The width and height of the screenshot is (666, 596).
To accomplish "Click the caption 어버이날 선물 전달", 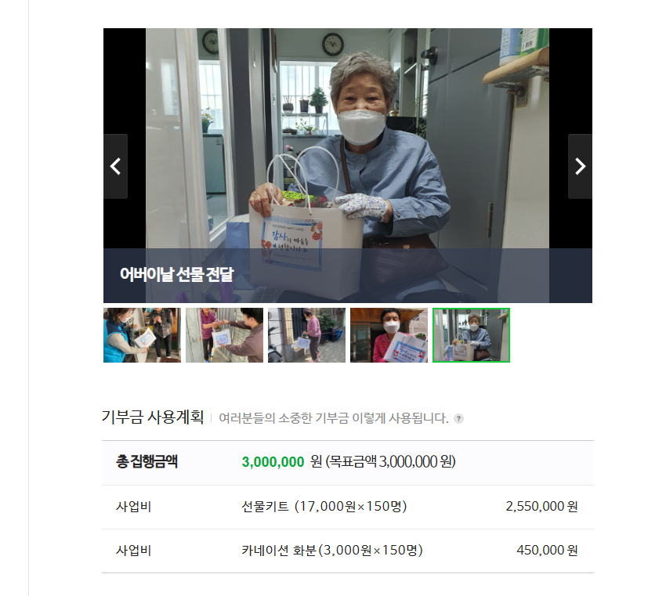I will click(176, 274).
